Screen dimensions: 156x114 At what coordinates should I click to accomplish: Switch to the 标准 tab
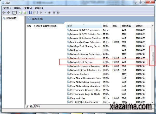[x=36, y=106]
